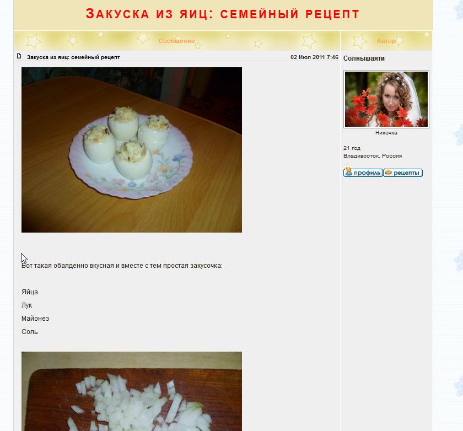Click the page title Закуска из яиц

[223, 14]
